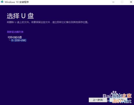Close the Windows 10 安装程序 window
This screenshot has height=105, width=134.
click(x=131, y=2)
